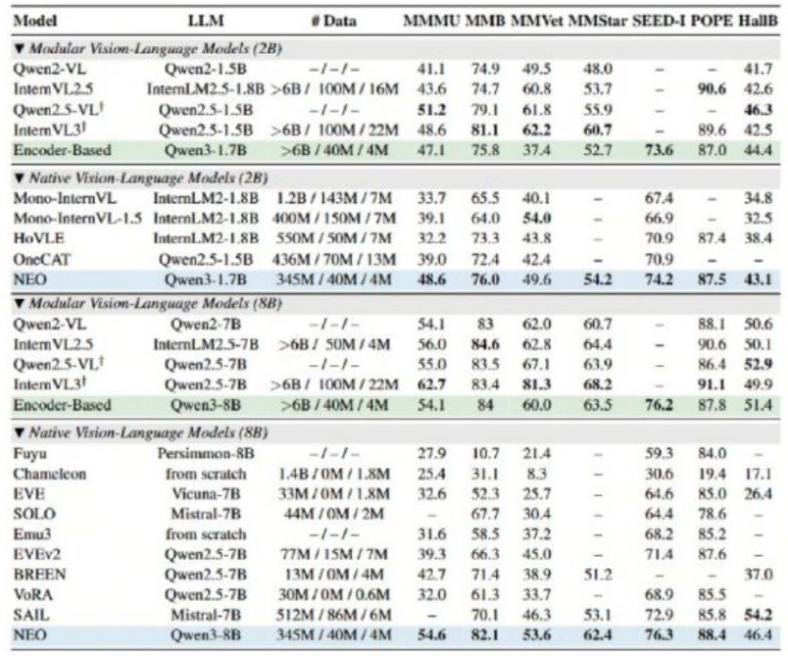Select the "Qwen2-7B" LLM cell
788x656 pixels.
click(206, 325)
